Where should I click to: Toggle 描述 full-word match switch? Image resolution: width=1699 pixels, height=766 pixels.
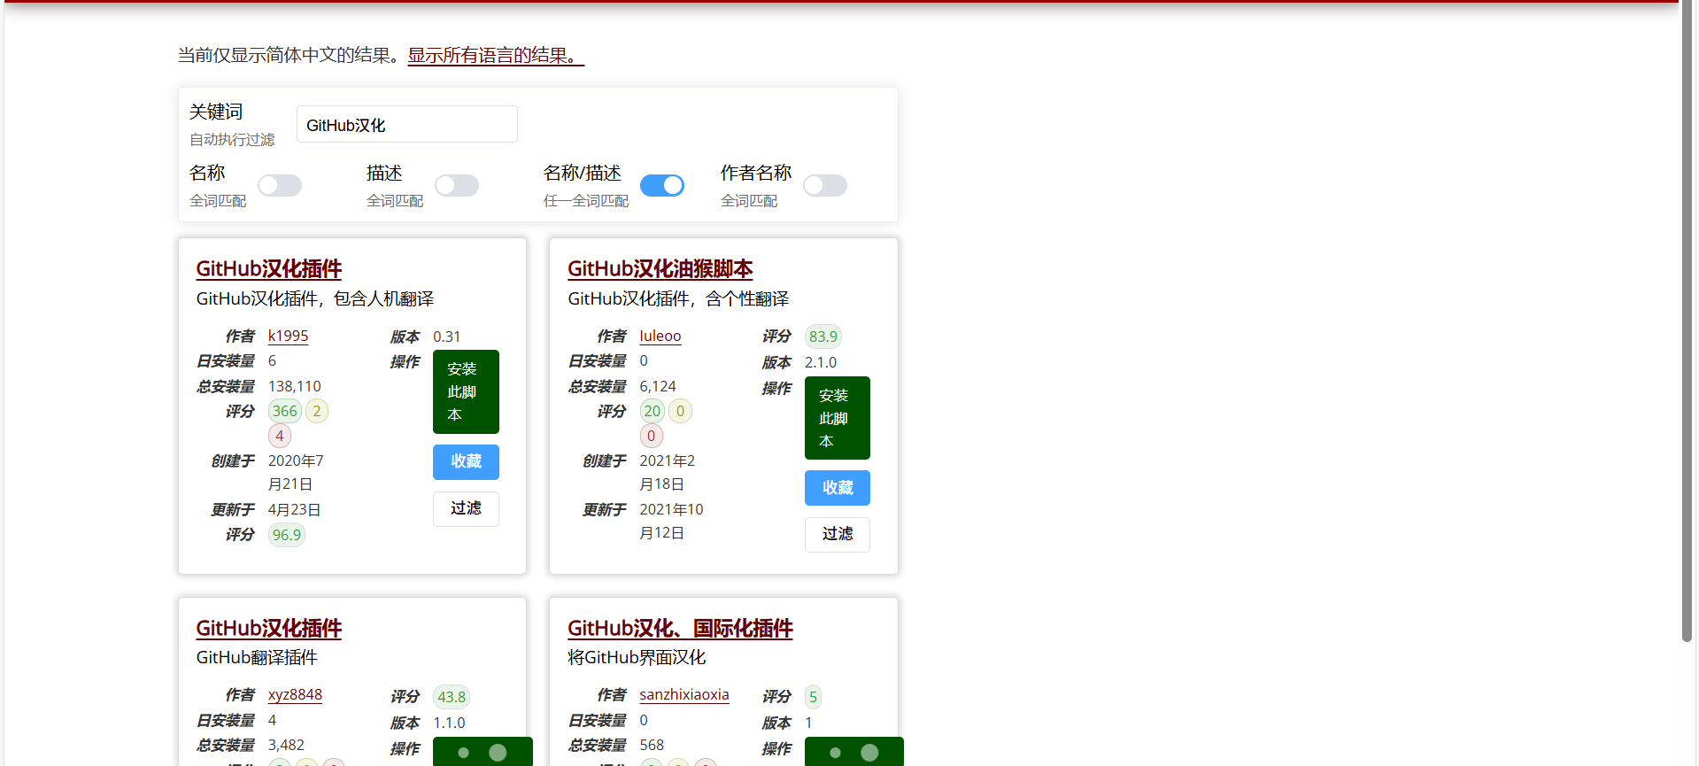[457, 185]
